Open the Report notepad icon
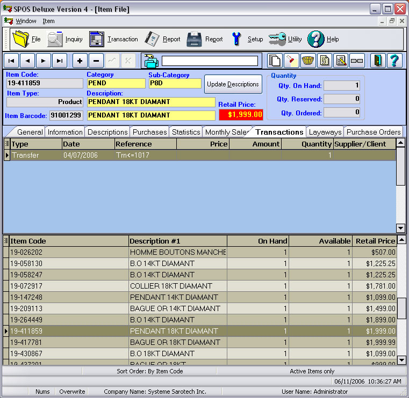 pos(152,39)
